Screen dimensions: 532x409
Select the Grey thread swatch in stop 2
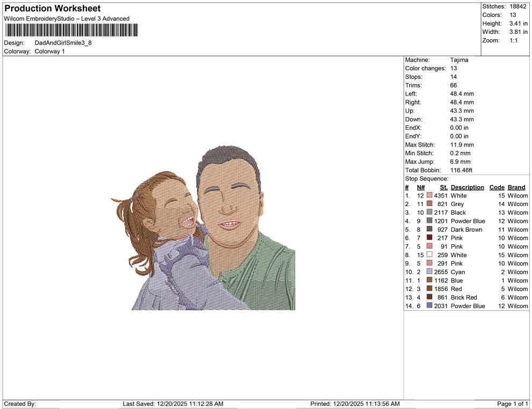click(x=429, y=204)
